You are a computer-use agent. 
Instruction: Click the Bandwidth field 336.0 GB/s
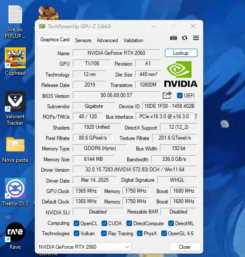pyautogui.click(x=174, y=159)
